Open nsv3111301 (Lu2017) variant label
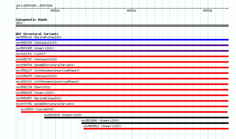The image size is (236, 139). click(x=31, y=54)
